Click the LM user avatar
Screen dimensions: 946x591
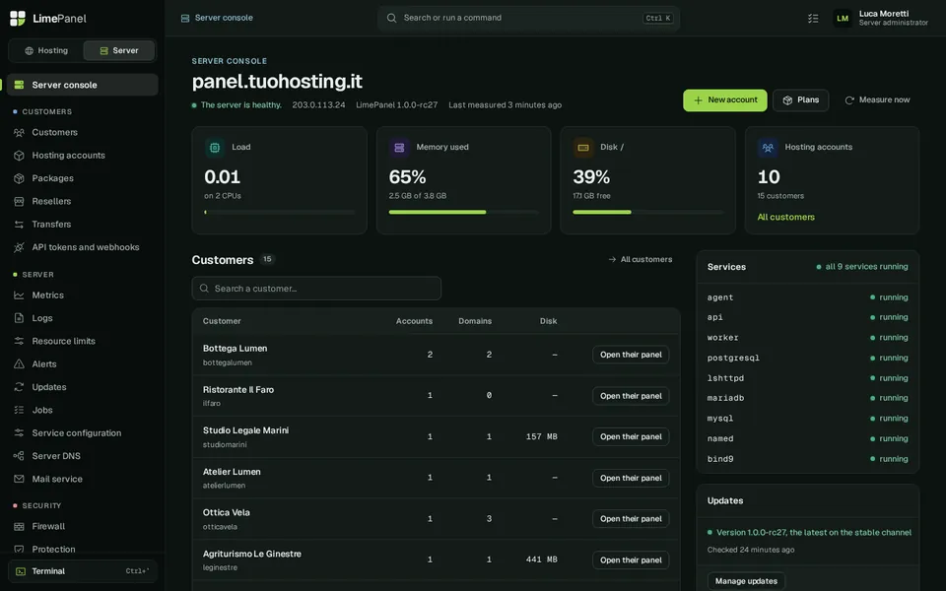pos(843,18)
